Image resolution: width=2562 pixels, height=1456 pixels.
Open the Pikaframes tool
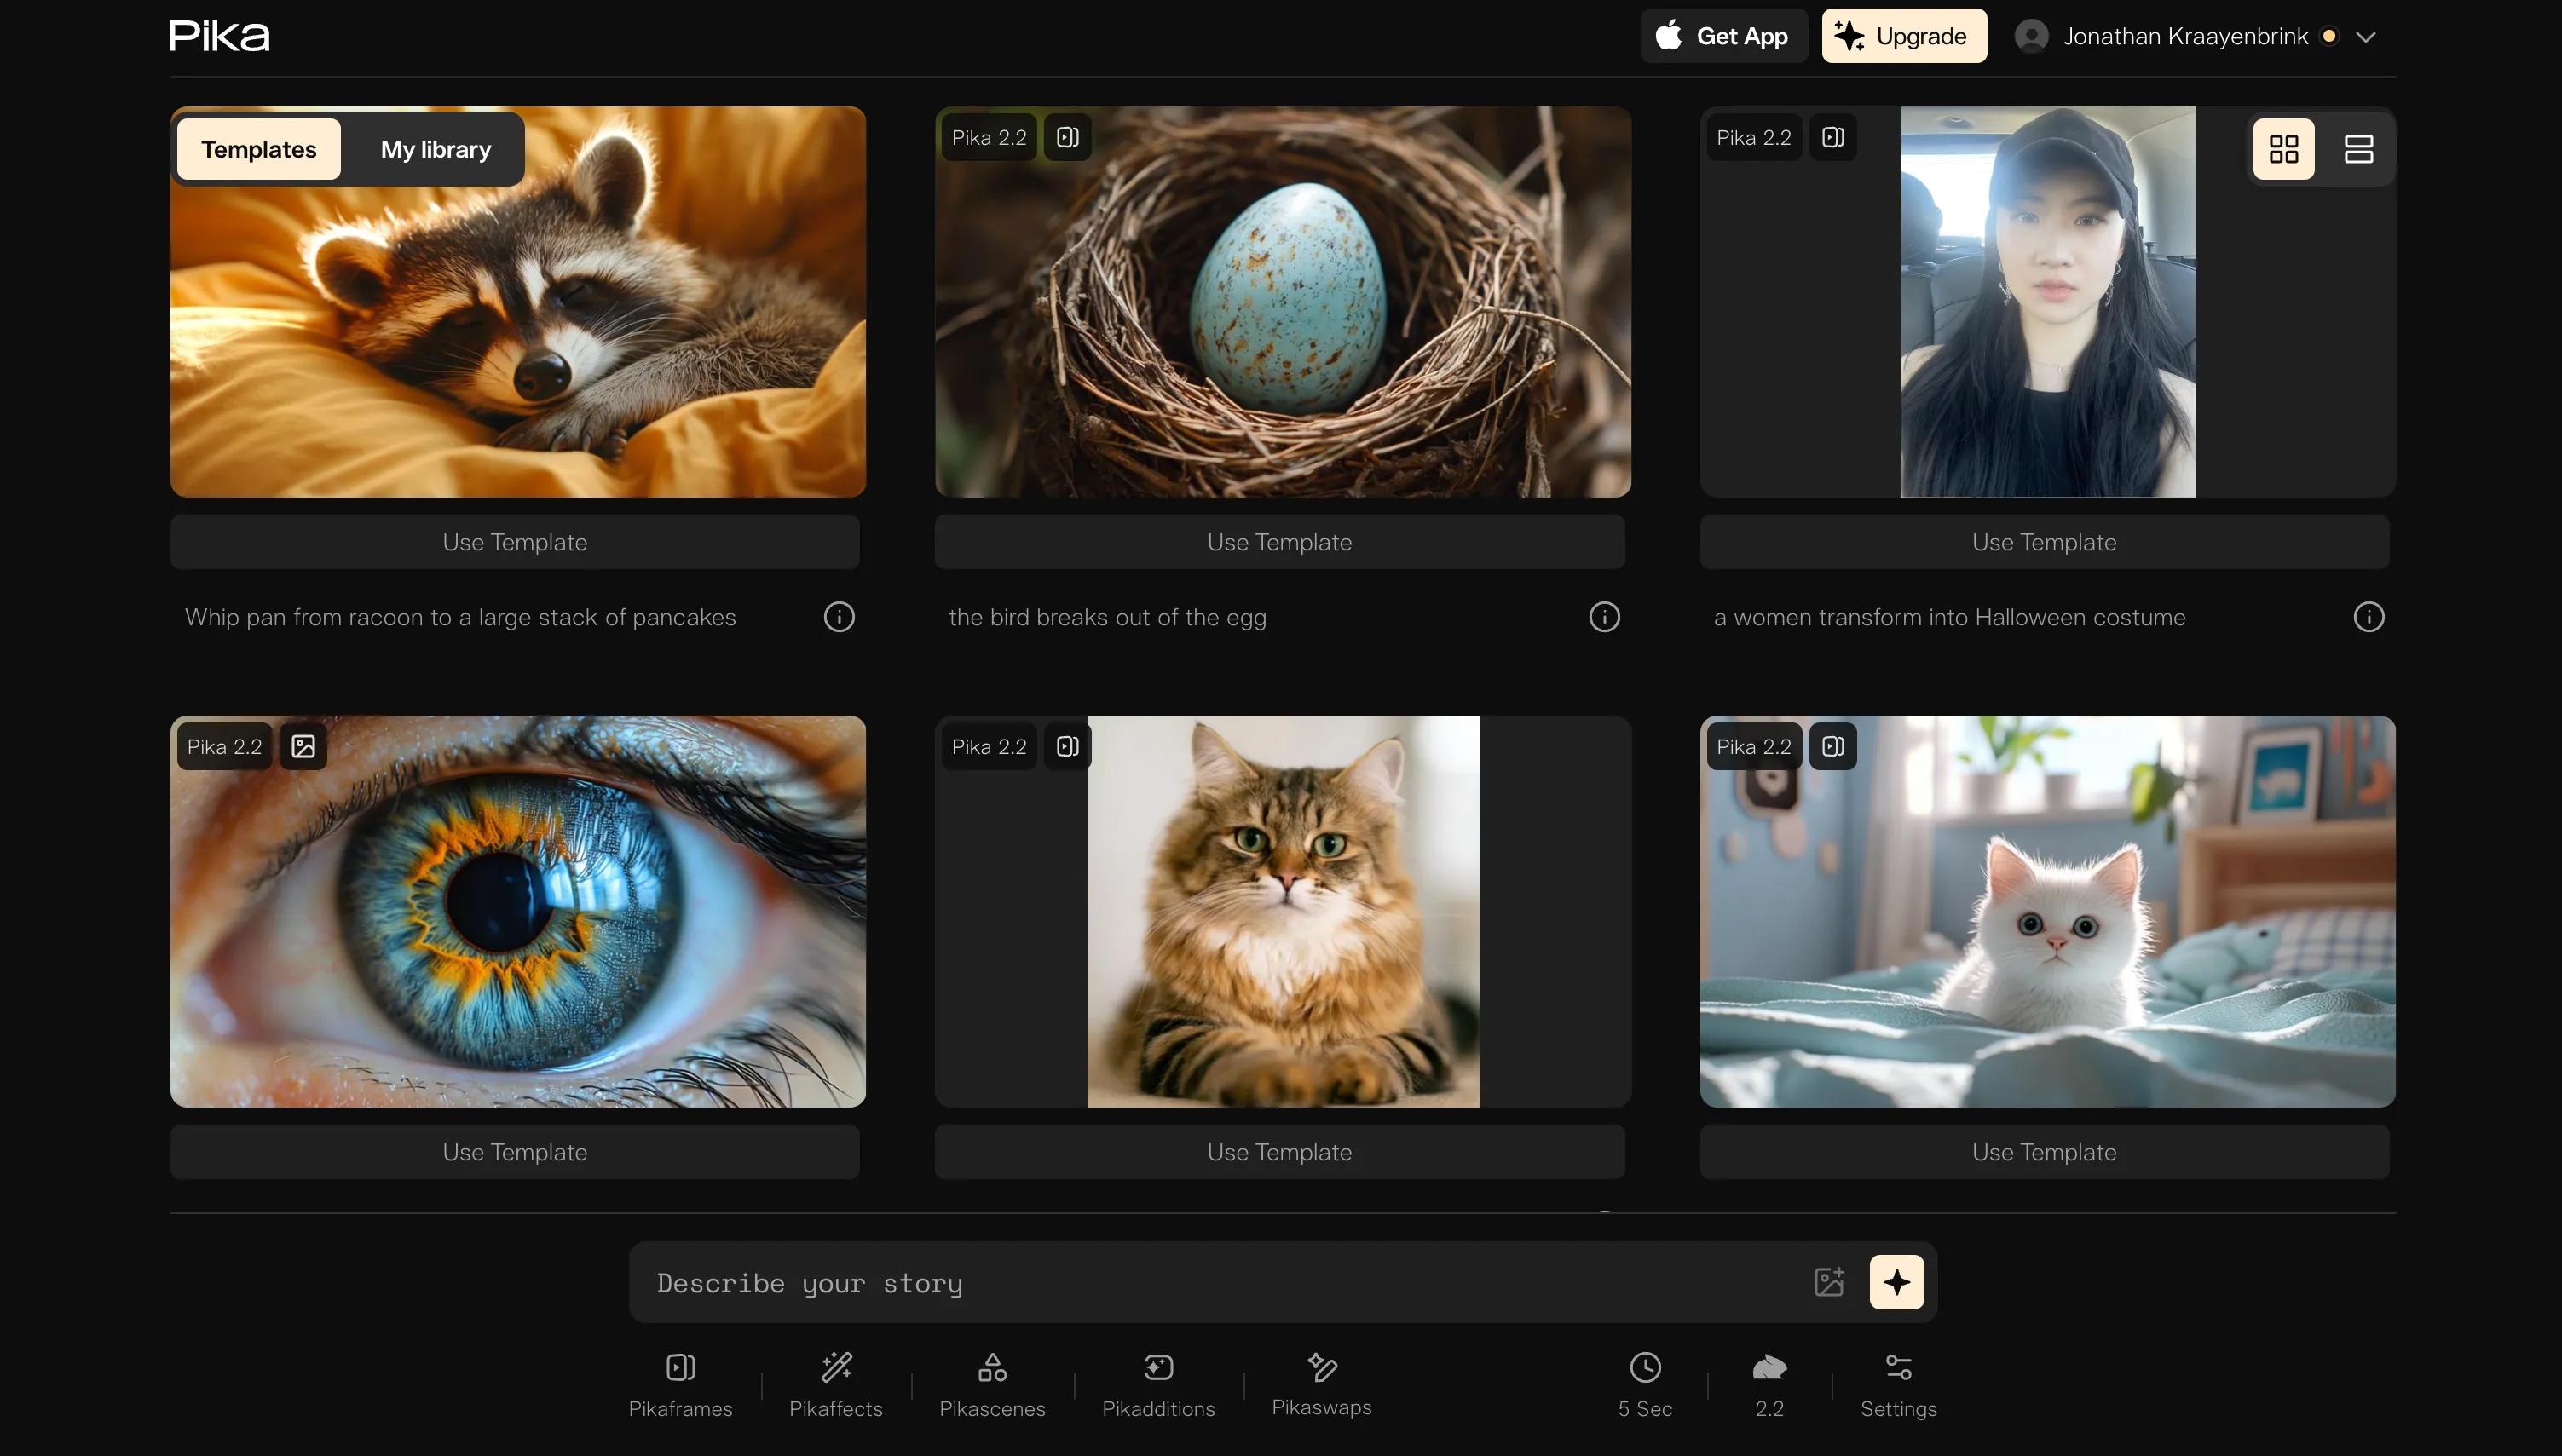point(680,1385)
